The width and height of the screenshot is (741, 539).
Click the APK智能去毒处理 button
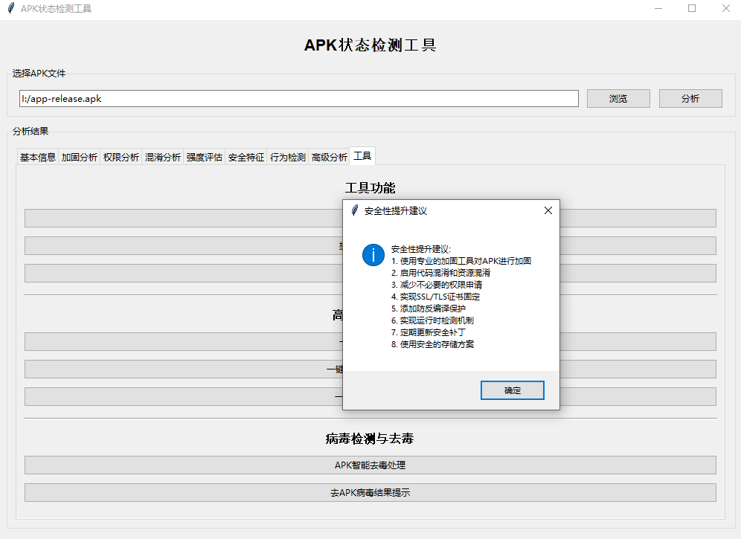click(370, 465)
